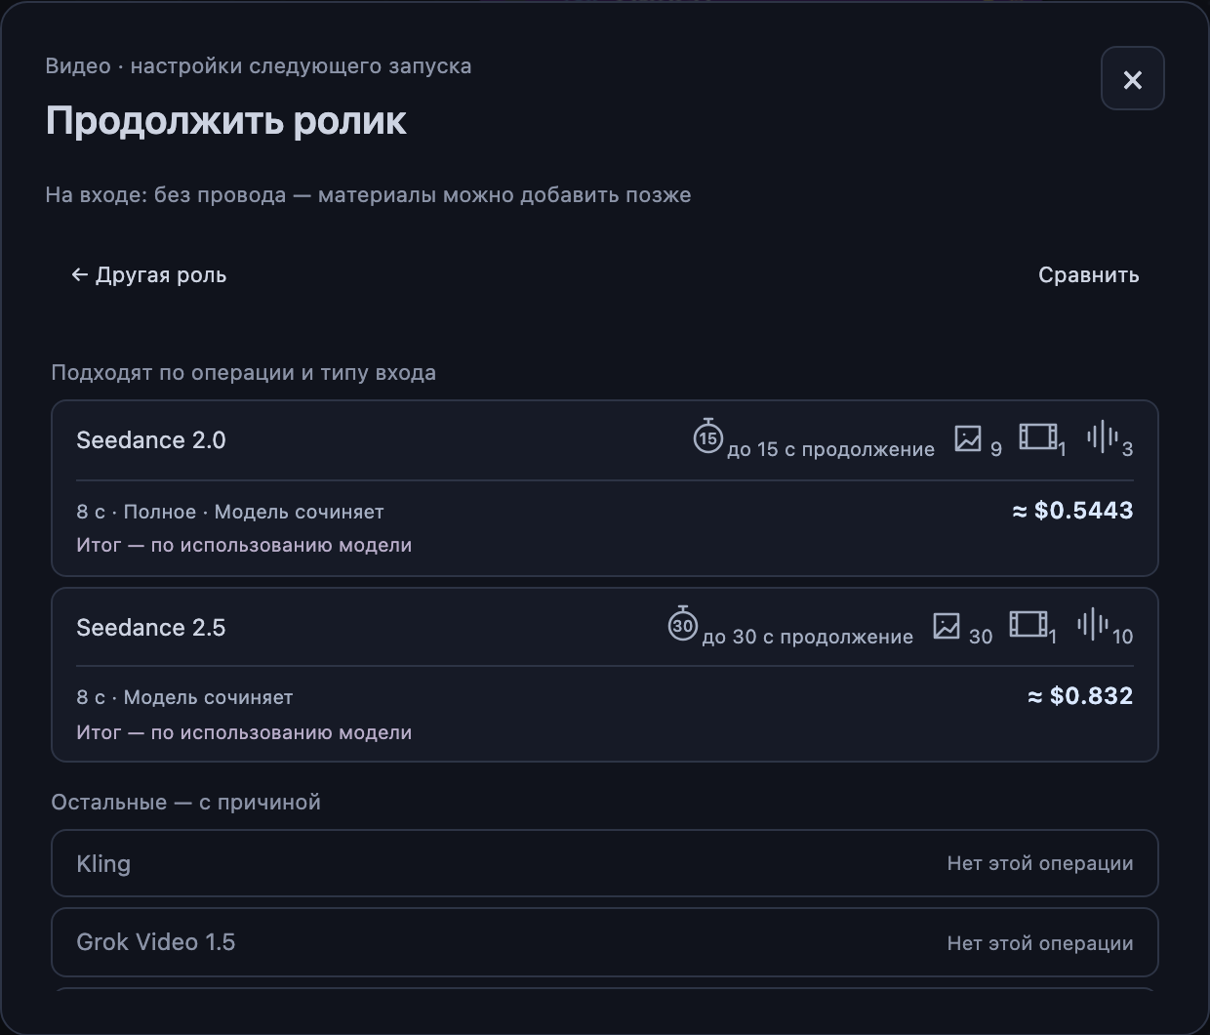The height and width of the screenshot is (1035, 1210).
Task: Click the 15-second timer icon on Seedance 2.0
Action: (x=707, y=436)
